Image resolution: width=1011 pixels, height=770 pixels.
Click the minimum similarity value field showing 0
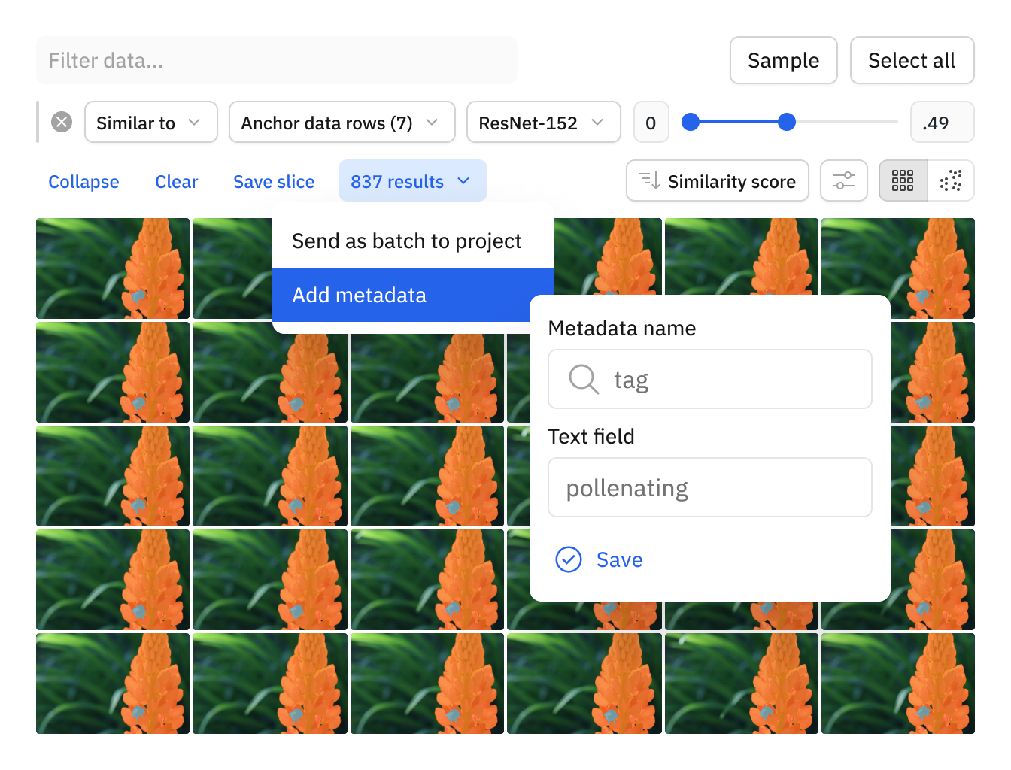(651, 122)
